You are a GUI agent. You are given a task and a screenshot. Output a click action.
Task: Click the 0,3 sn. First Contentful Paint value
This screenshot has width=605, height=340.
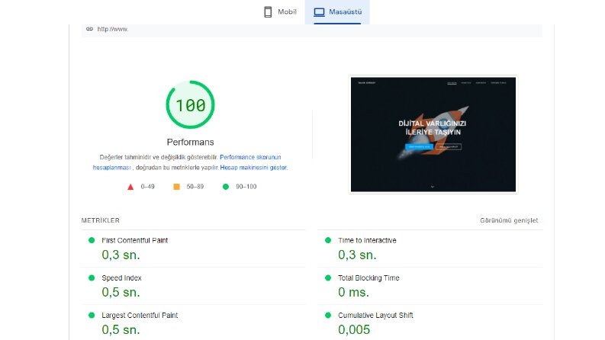121,255
